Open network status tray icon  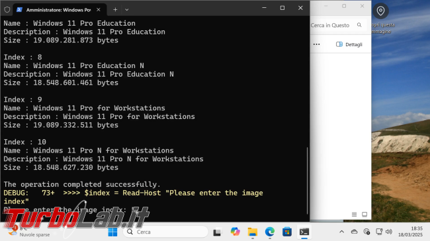(x=379, y=232)
